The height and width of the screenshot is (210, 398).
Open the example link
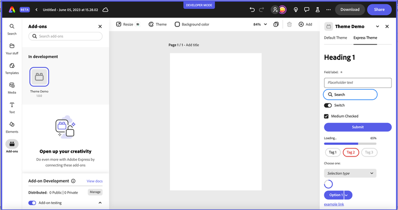click(334, 204)
